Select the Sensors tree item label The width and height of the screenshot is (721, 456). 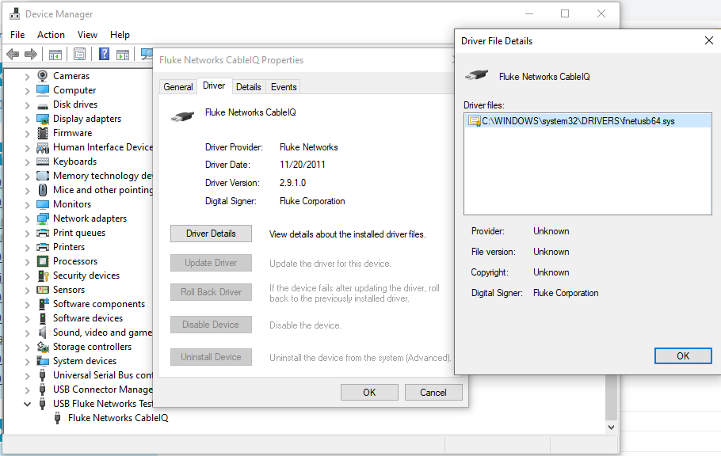pyautogui.click(x=69, y=290)
